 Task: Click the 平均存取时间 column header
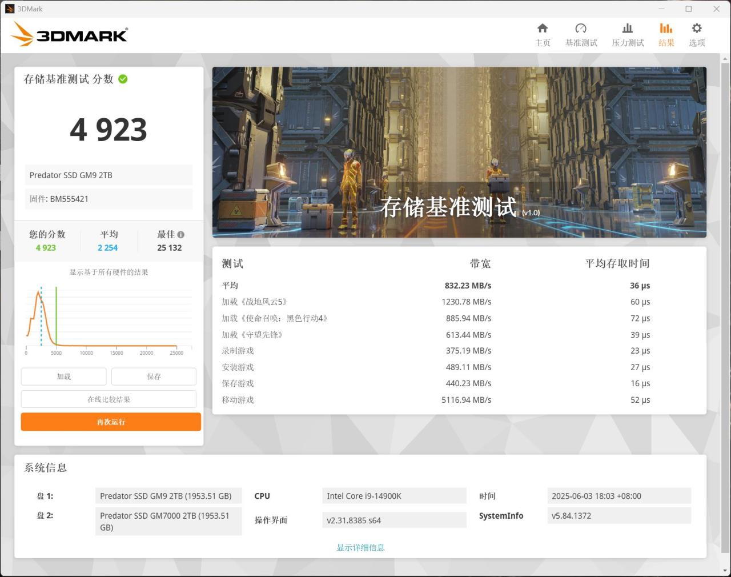[617, 263]
